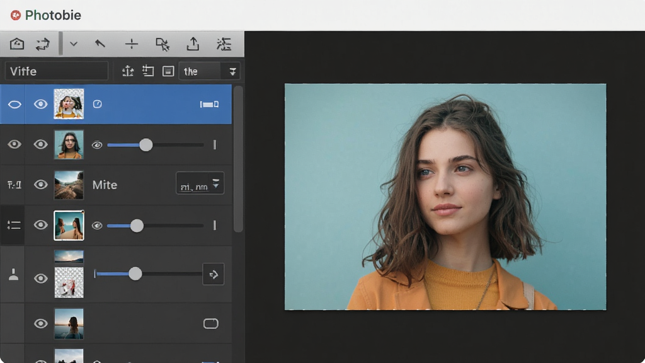Open the 'the' blend mode dropdown
The height and width of the screenshot is (363, 645).
[209, 71]
